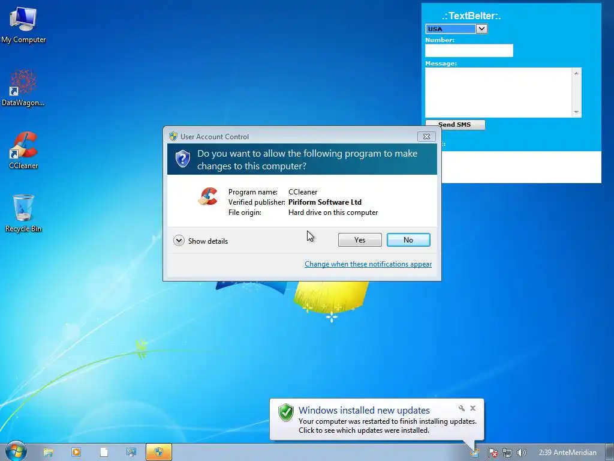Open My Computer desktop icon
The height and width of the screenshot is (461, 614).
[23, 24]
